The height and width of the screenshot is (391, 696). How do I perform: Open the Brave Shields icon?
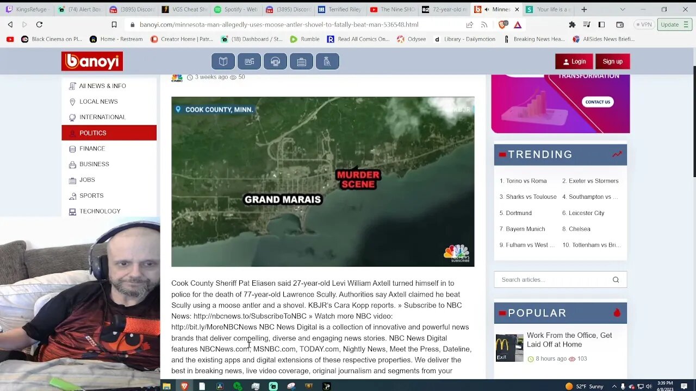coord(503,24)
